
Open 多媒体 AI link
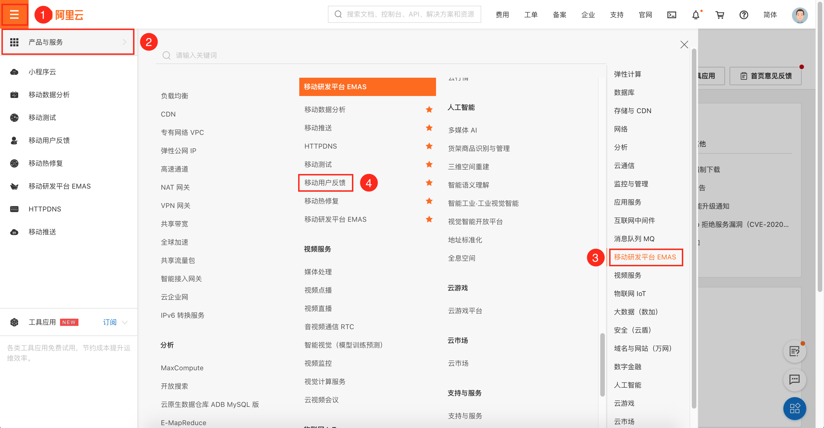click(462, 130)
